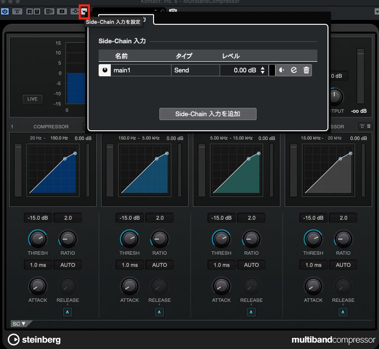The width and height of the screenshot is (379, 349).
Task: Click band 3 RATIO knob
Action: pos(251,239)
